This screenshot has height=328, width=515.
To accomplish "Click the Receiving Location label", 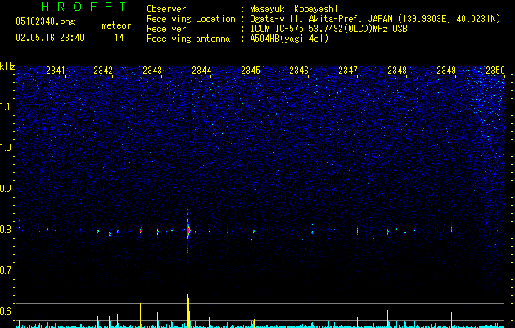I will [x=191, y=19].
